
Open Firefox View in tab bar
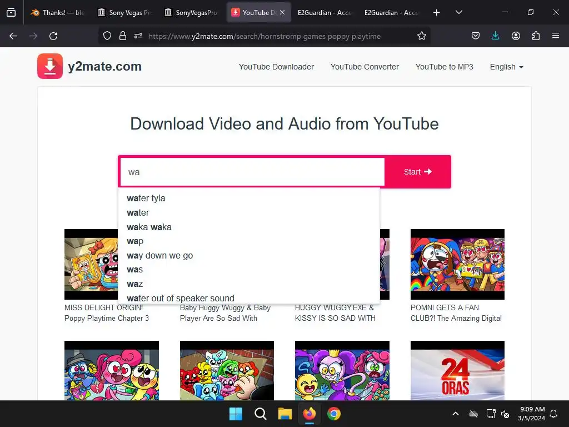[x=11, y=12]
